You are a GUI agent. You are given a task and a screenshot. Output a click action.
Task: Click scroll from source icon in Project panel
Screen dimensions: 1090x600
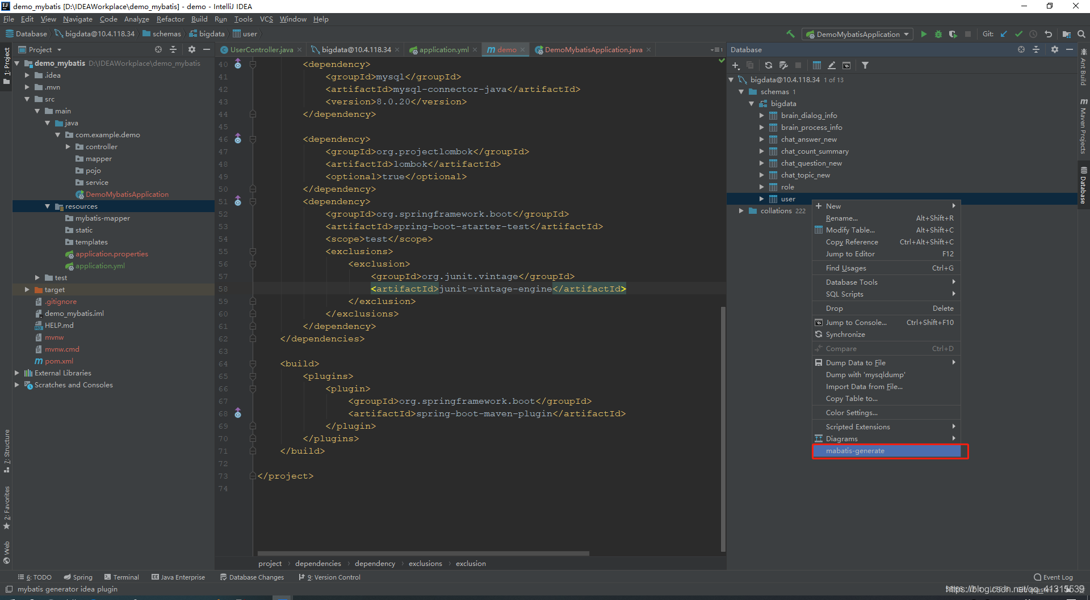158,49
